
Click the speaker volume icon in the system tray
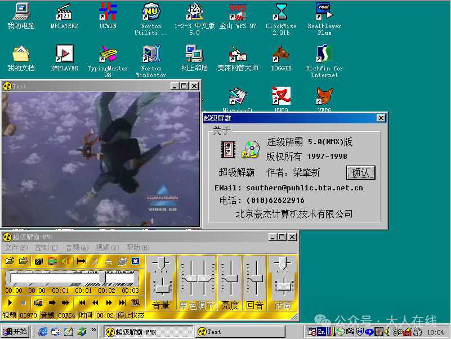pos(387,332)
